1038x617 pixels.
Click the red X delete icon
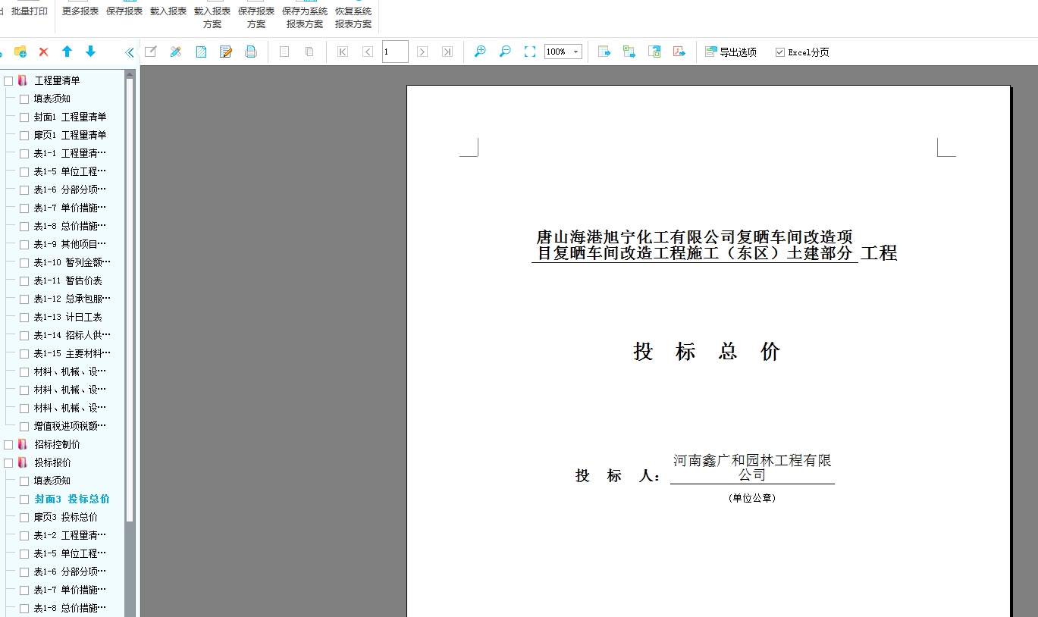pyautogui.click(x=43, y=52)
